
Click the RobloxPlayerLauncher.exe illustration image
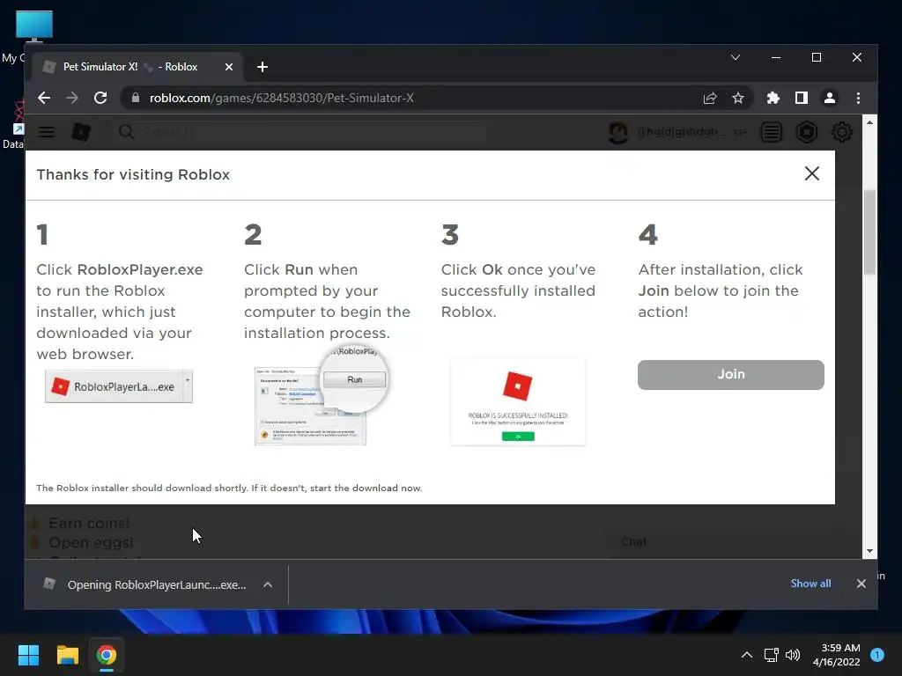[119, 386]
